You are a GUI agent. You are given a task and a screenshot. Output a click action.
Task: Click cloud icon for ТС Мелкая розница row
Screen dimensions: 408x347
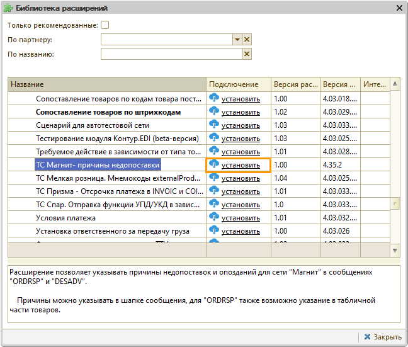(213, 178)
